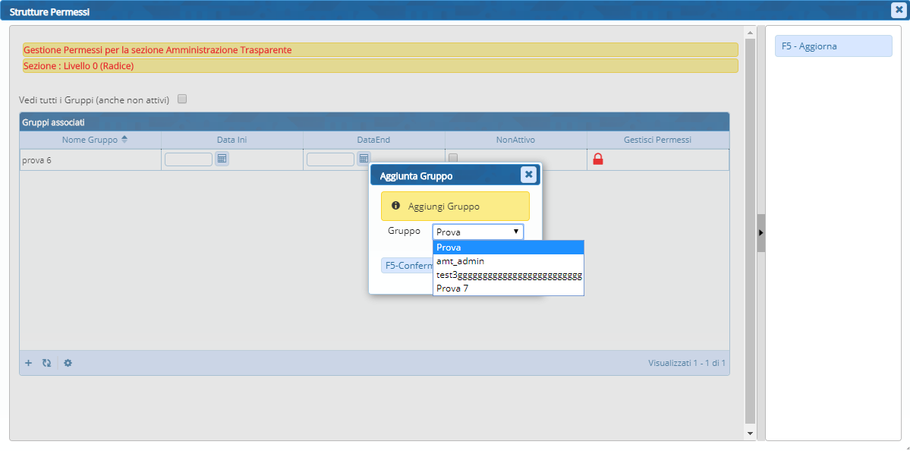Open the DataEnd calendar picker
Image resolution: width=910 pixels, height=451 pixels.
(x=364, y=159)
